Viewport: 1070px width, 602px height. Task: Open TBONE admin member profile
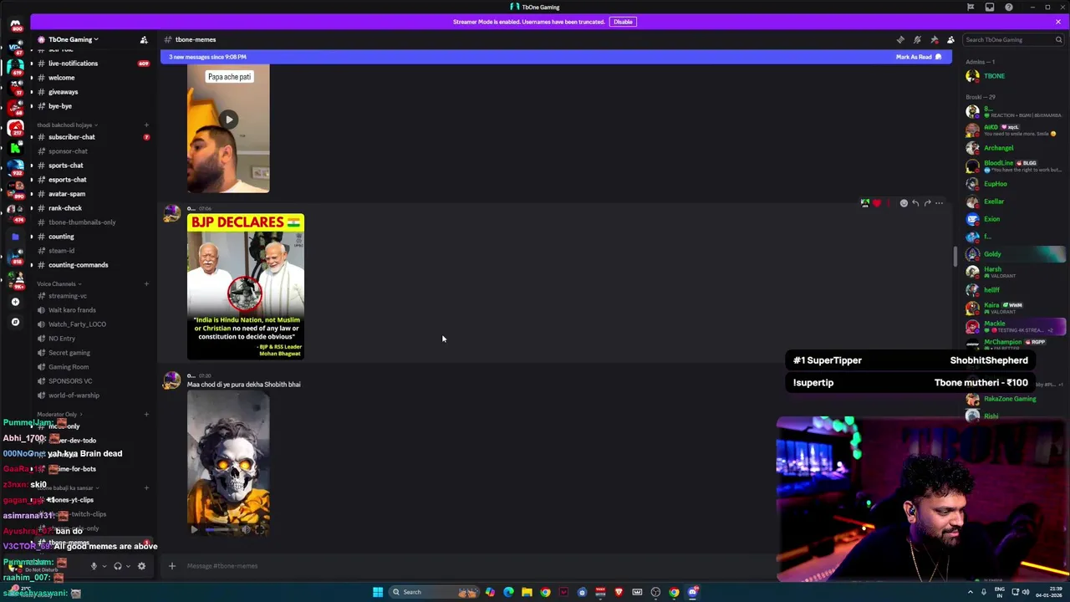pyautogui.click(x=994, y=76)
